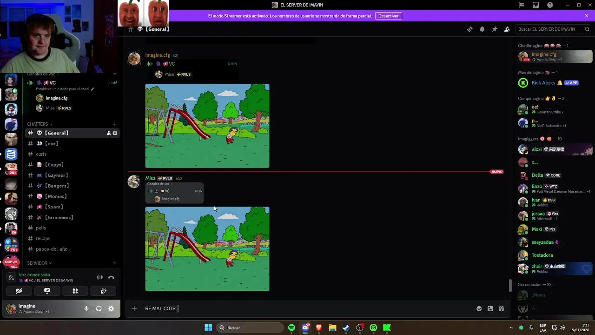Select the VC voice channel in sidebar
This screenshot has width=595, height=335.
(72, 83)
